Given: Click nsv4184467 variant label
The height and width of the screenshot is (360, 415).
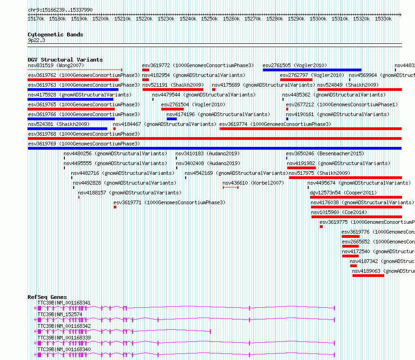Looking at the screenshot, I should [x=165, y=124].
